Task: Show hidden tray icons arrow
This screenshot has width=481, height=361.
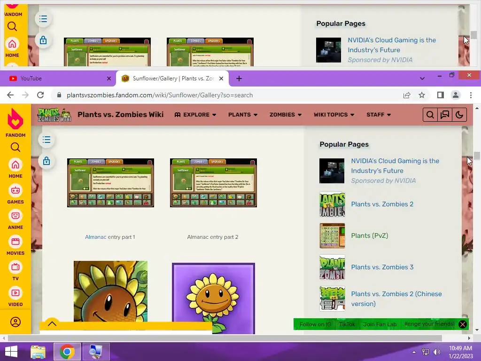Action: tap(414, 352)
